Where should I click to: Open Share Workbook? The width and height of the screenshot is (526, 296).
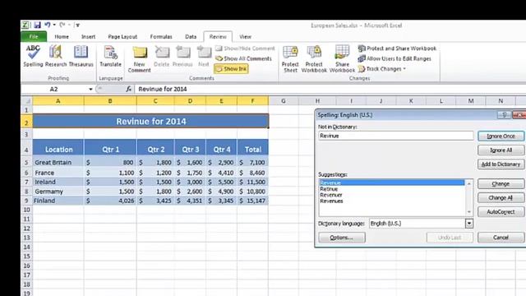(x=342, y=59)
